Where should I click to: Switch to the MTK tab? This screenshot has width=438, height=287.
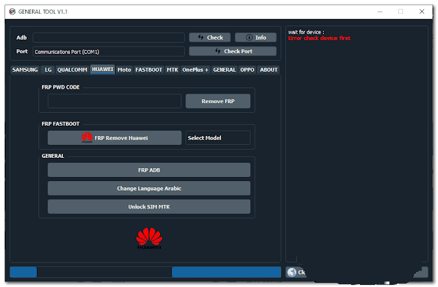click(172, 70)
